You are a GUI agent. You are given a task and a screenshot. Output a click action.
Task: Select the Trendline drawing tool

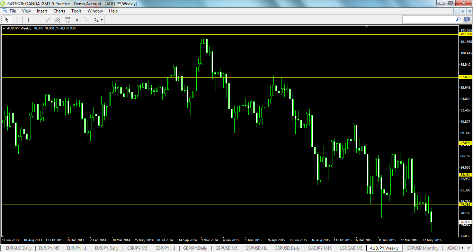tap(48, 20)
